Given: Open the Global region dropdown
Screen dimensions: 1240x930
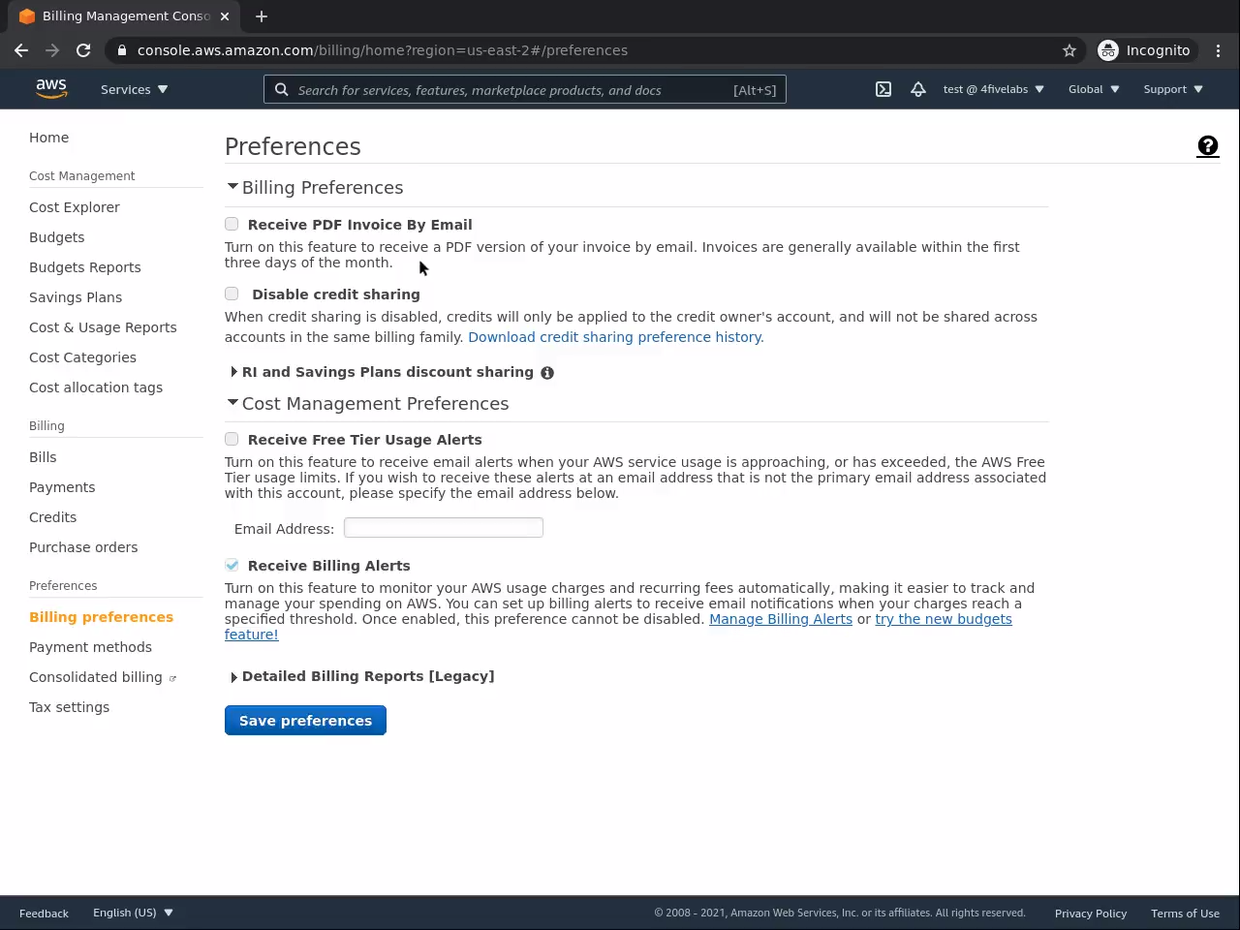Looking at the screenshot, I should pos(1094,89).
